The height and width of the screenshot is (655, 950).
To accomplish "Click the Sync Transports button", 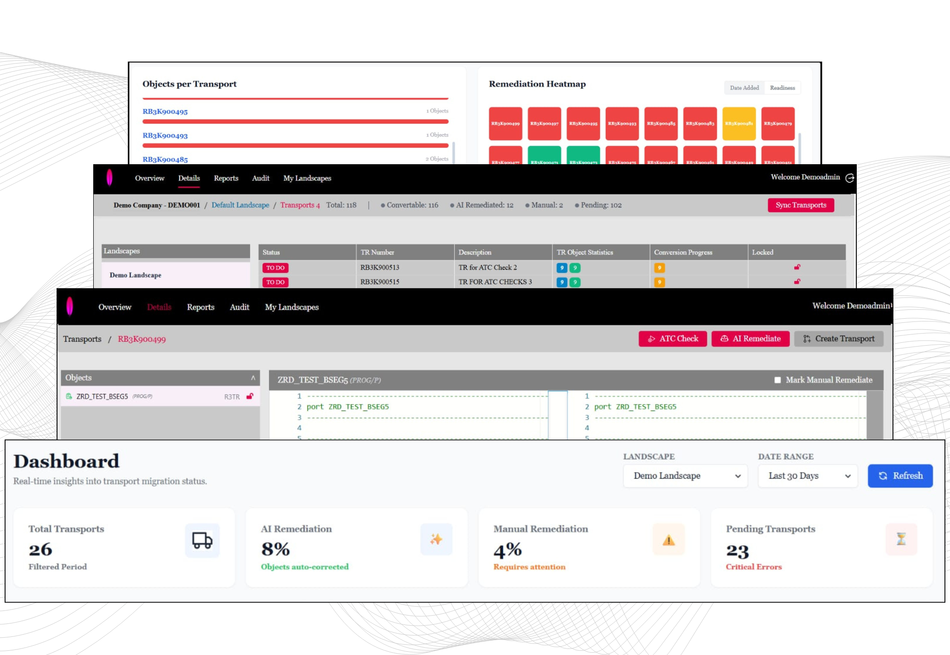I will point(801,205).
